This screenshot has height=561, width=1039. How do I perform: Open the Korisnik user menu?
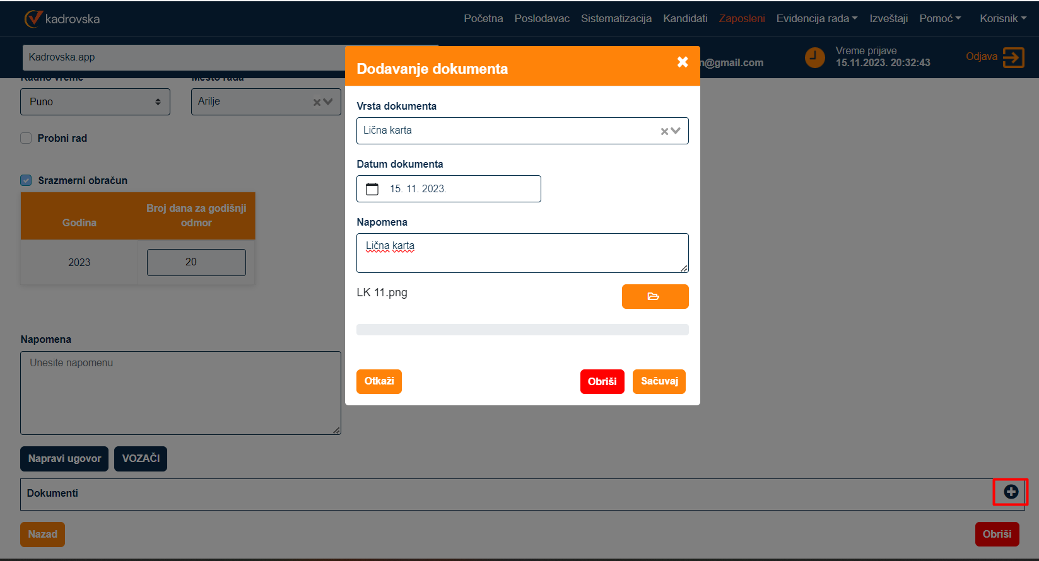1002,19
